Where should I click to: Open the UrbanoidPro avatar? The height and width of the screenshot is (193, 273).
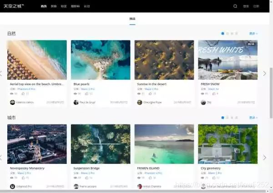pyautogui.click(x=12, y=186)
